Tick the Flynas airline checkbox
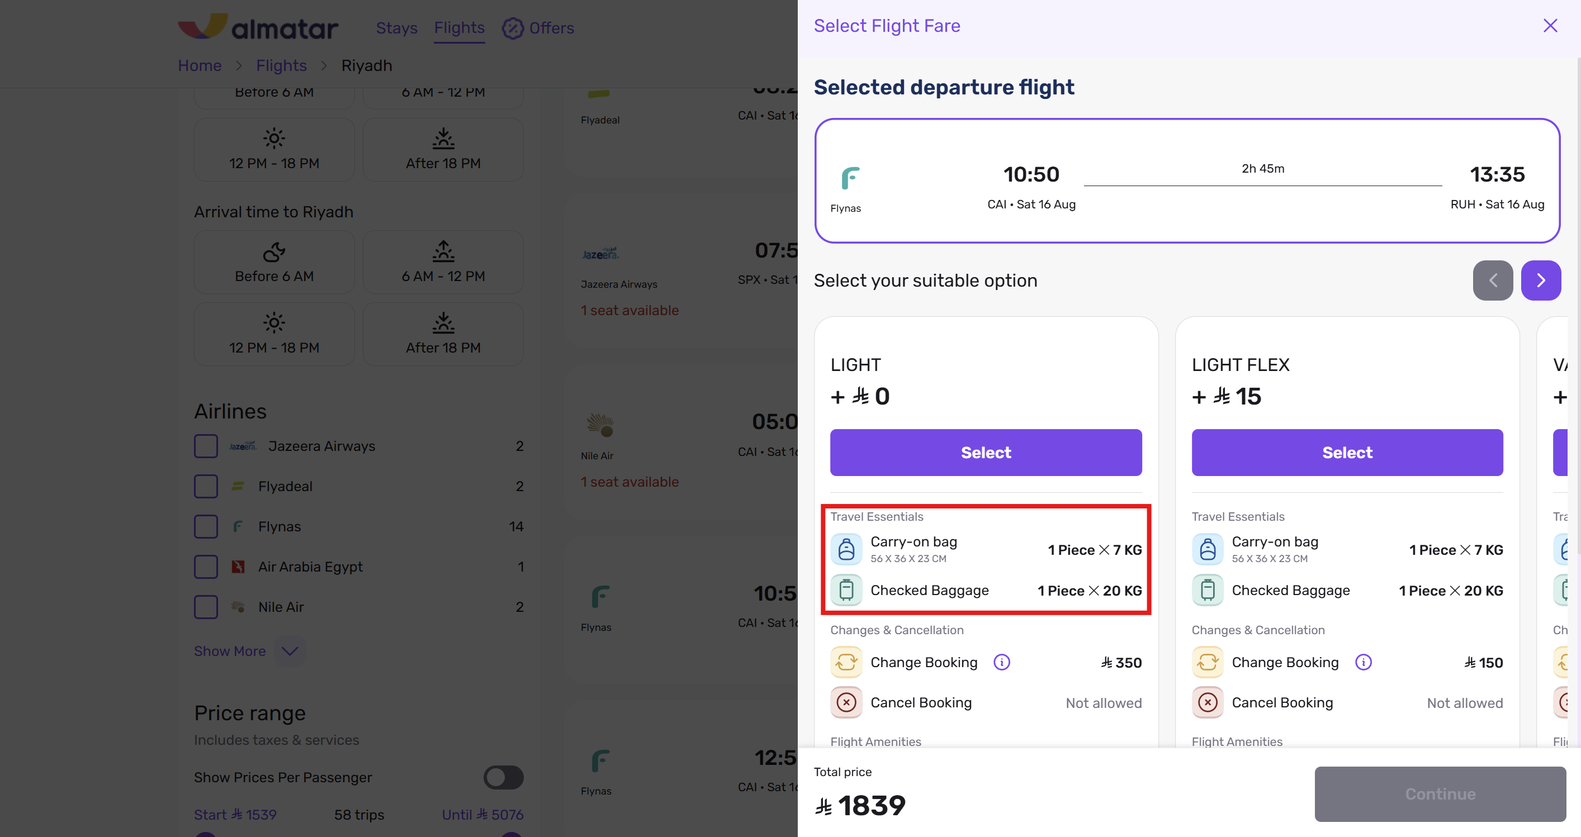The image size is (1581, 837). (x=206, y=526)
